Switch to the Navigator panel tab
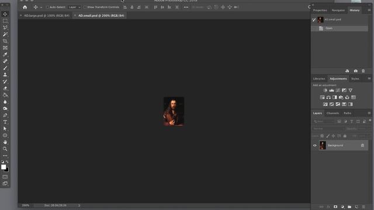This screenshot has height=210, width=374. (338, 10)
